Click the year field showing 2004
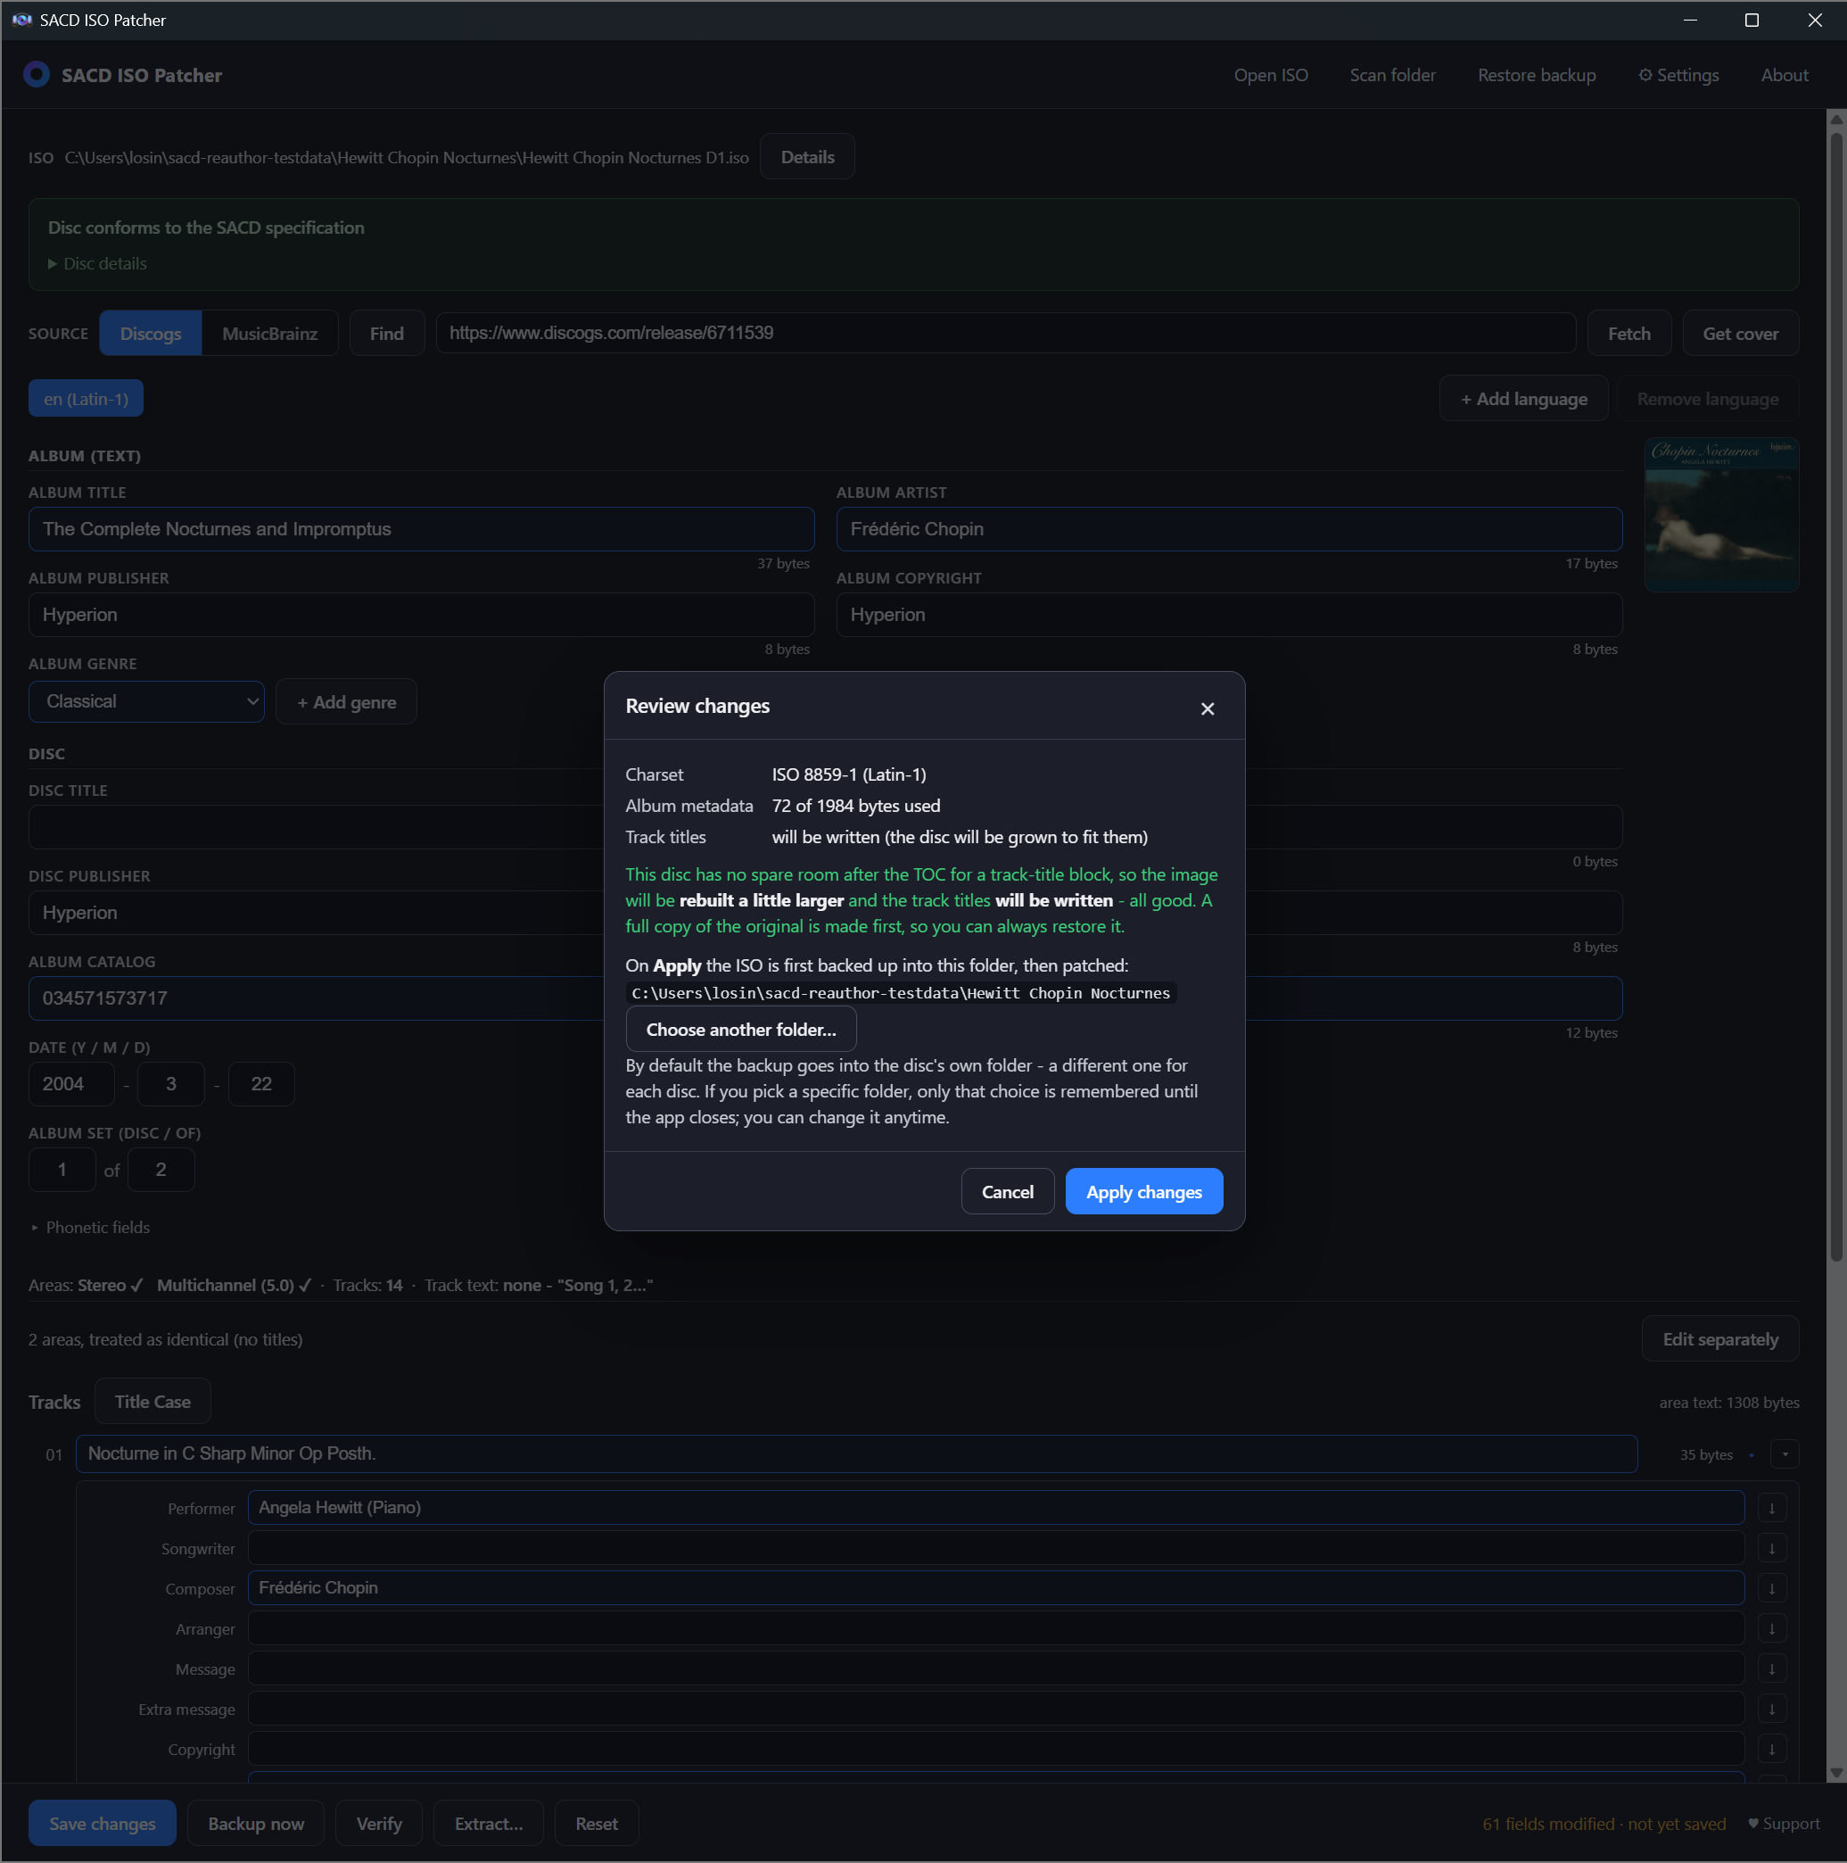Image resolution: width=1847 pixels, height=1863 pixels. click(71, 1084)
